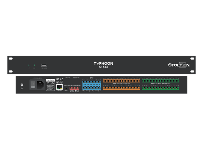The height and width of the screenshot is (150, 203).
Task: Click the ground terminal screw symbol
Action: tap(22, 85)
